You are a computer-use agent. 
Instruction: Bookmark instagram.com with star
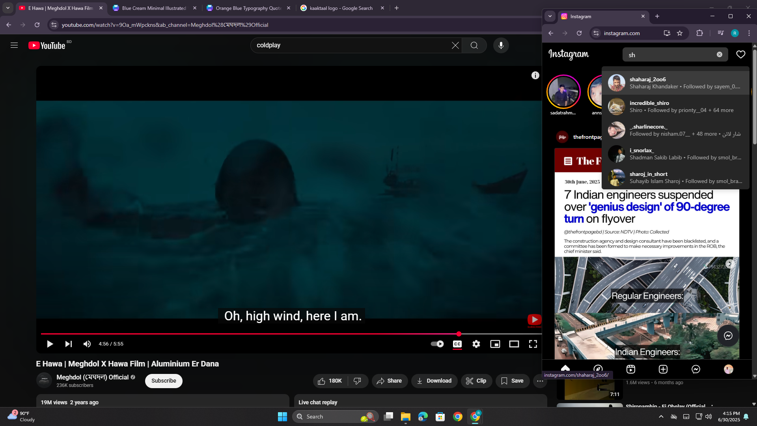click(680, 33)
